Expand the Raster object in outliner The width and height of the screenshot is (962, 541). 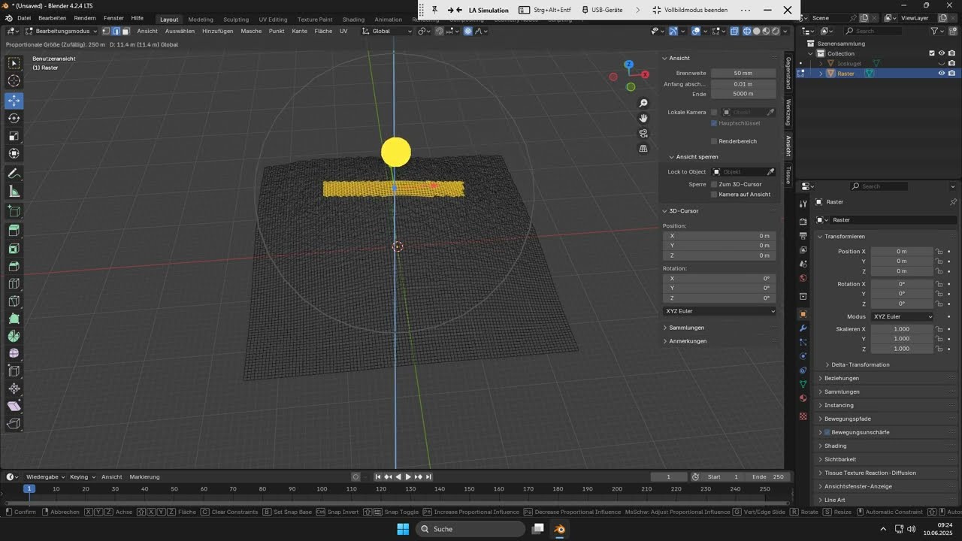coord(821,74)
